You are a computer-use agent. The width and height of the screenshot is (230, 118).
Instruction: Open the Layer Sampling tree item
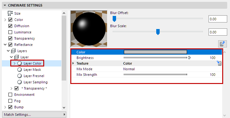pos(35,82)
